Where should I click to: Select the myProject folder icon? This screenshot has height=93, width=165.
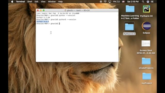(147, 76)
